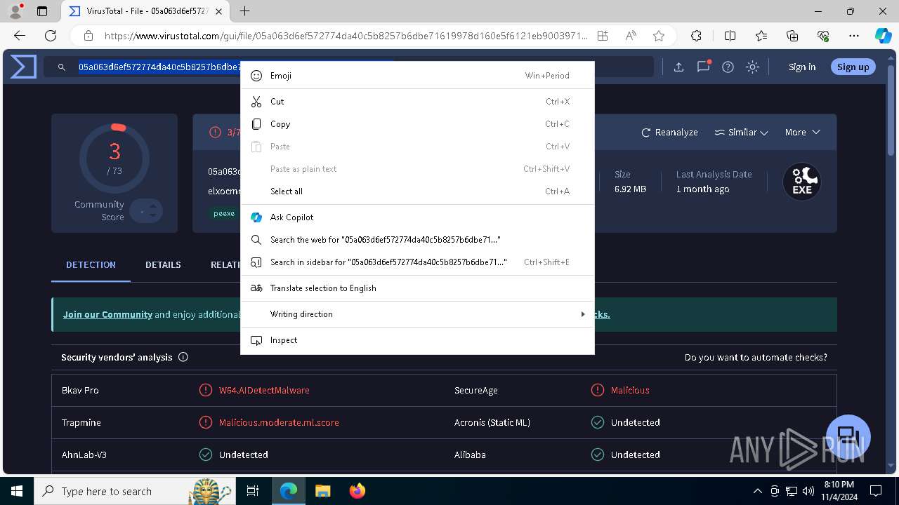Open Edge Settings and more menu

click(x=854, y=36)
